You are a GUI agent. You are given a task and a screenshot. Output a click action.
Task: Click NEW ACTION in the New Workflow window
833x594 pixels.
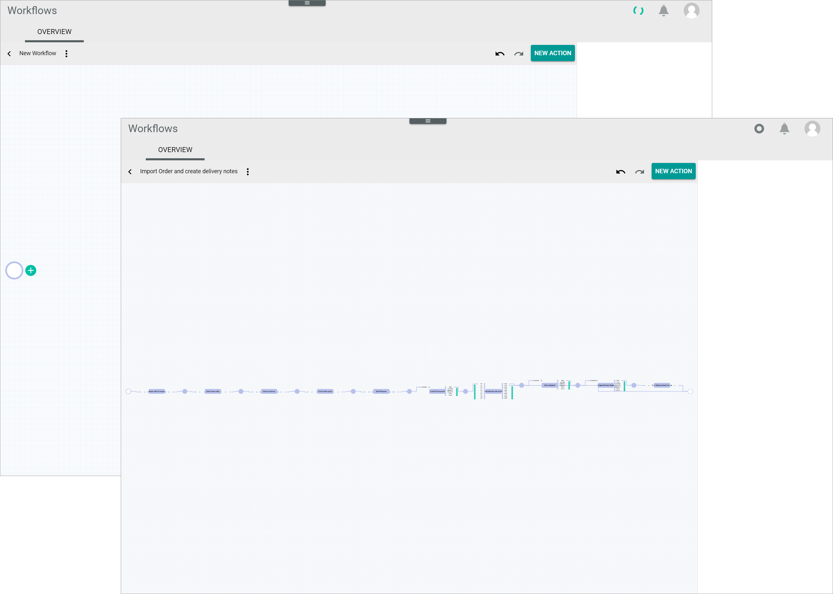(553, 53)
